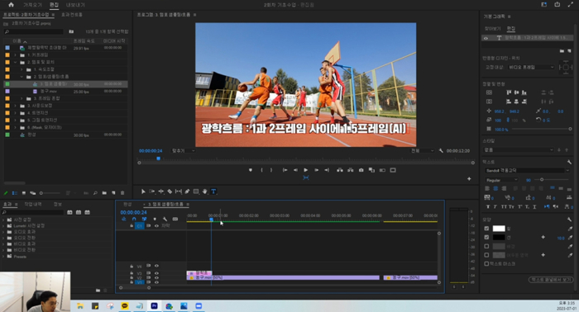
Task: Open the Regular font style dropdown
Action: point(501,180)
